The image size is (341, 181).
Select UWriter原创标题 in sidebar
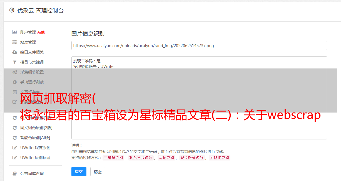tap(35, 158)
